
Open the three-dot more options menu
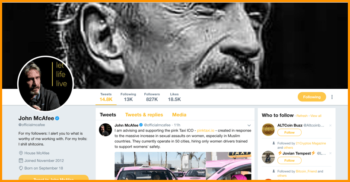332,97
